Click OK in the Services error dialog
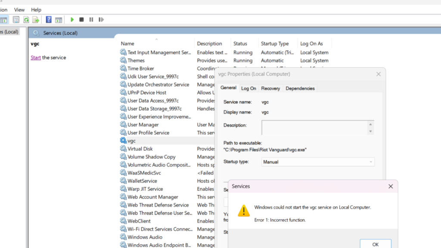 375,244
